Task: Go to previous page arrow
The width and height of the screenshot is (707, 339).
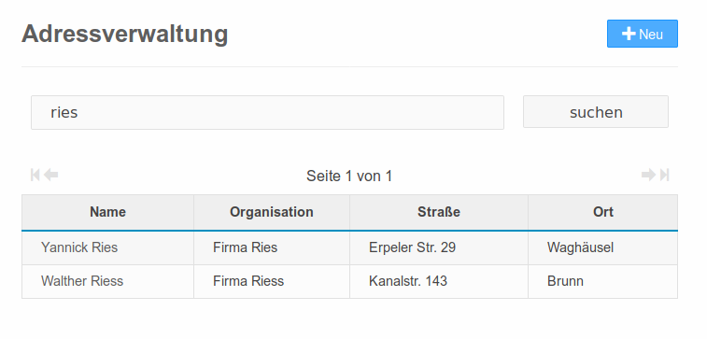Action: 51,175
